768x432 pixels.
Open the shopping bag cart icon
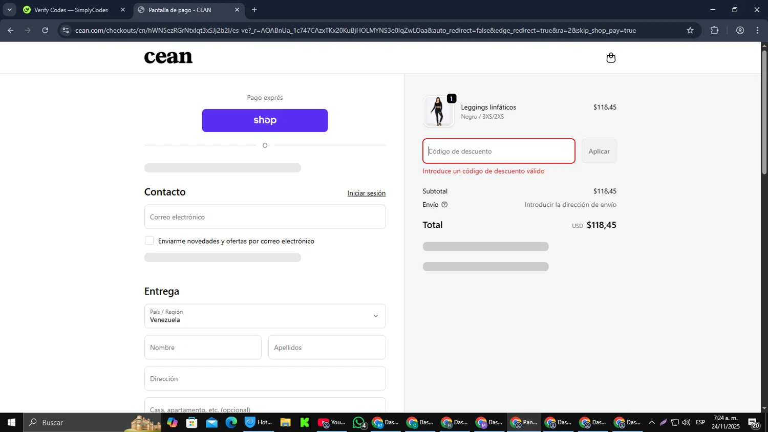point(611,58)
